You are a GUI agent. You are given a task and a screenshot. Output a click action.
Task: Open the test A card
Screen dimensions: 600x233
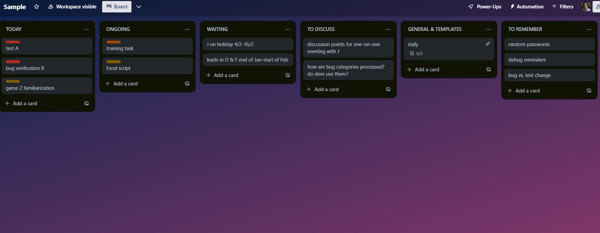point(47,46)
